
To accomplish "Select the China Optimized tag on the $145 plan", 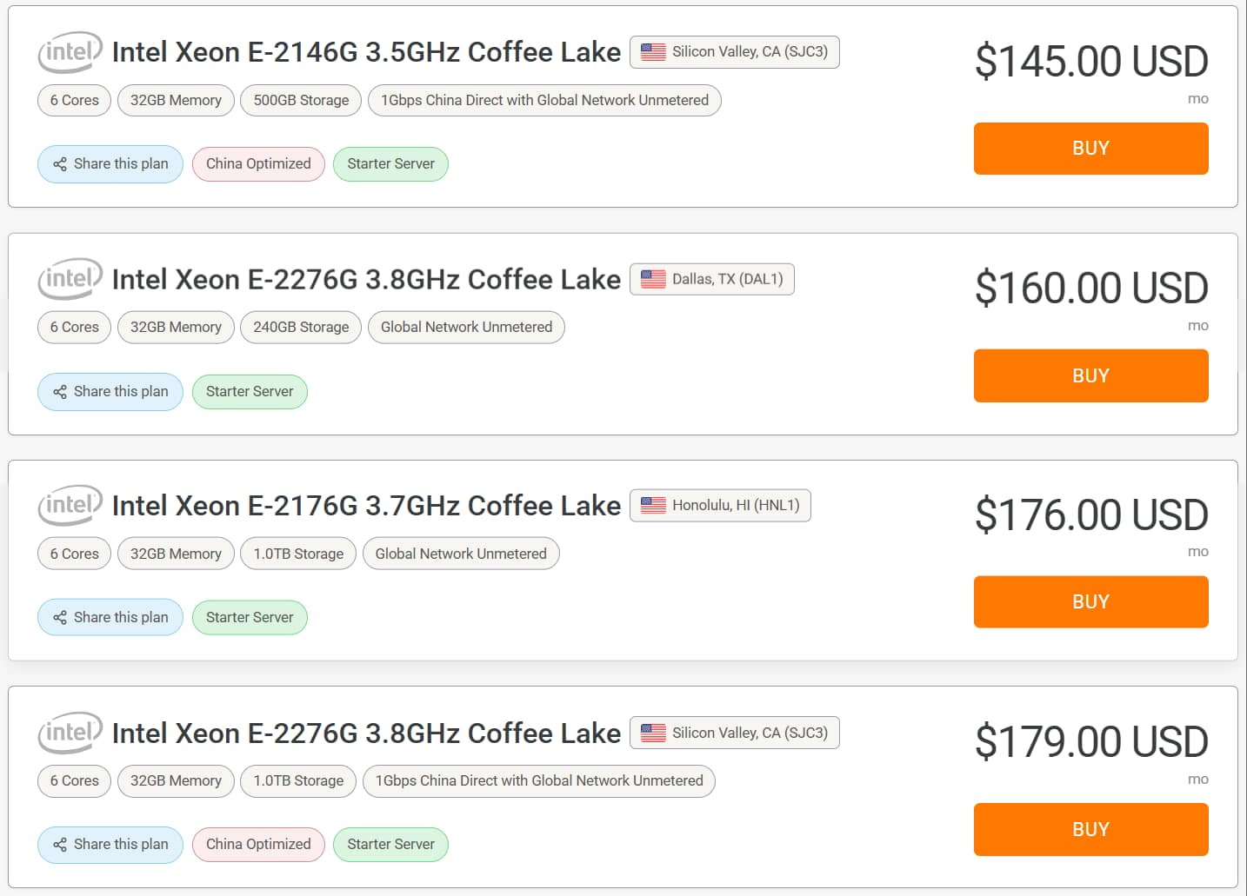I will click(258, 164).
